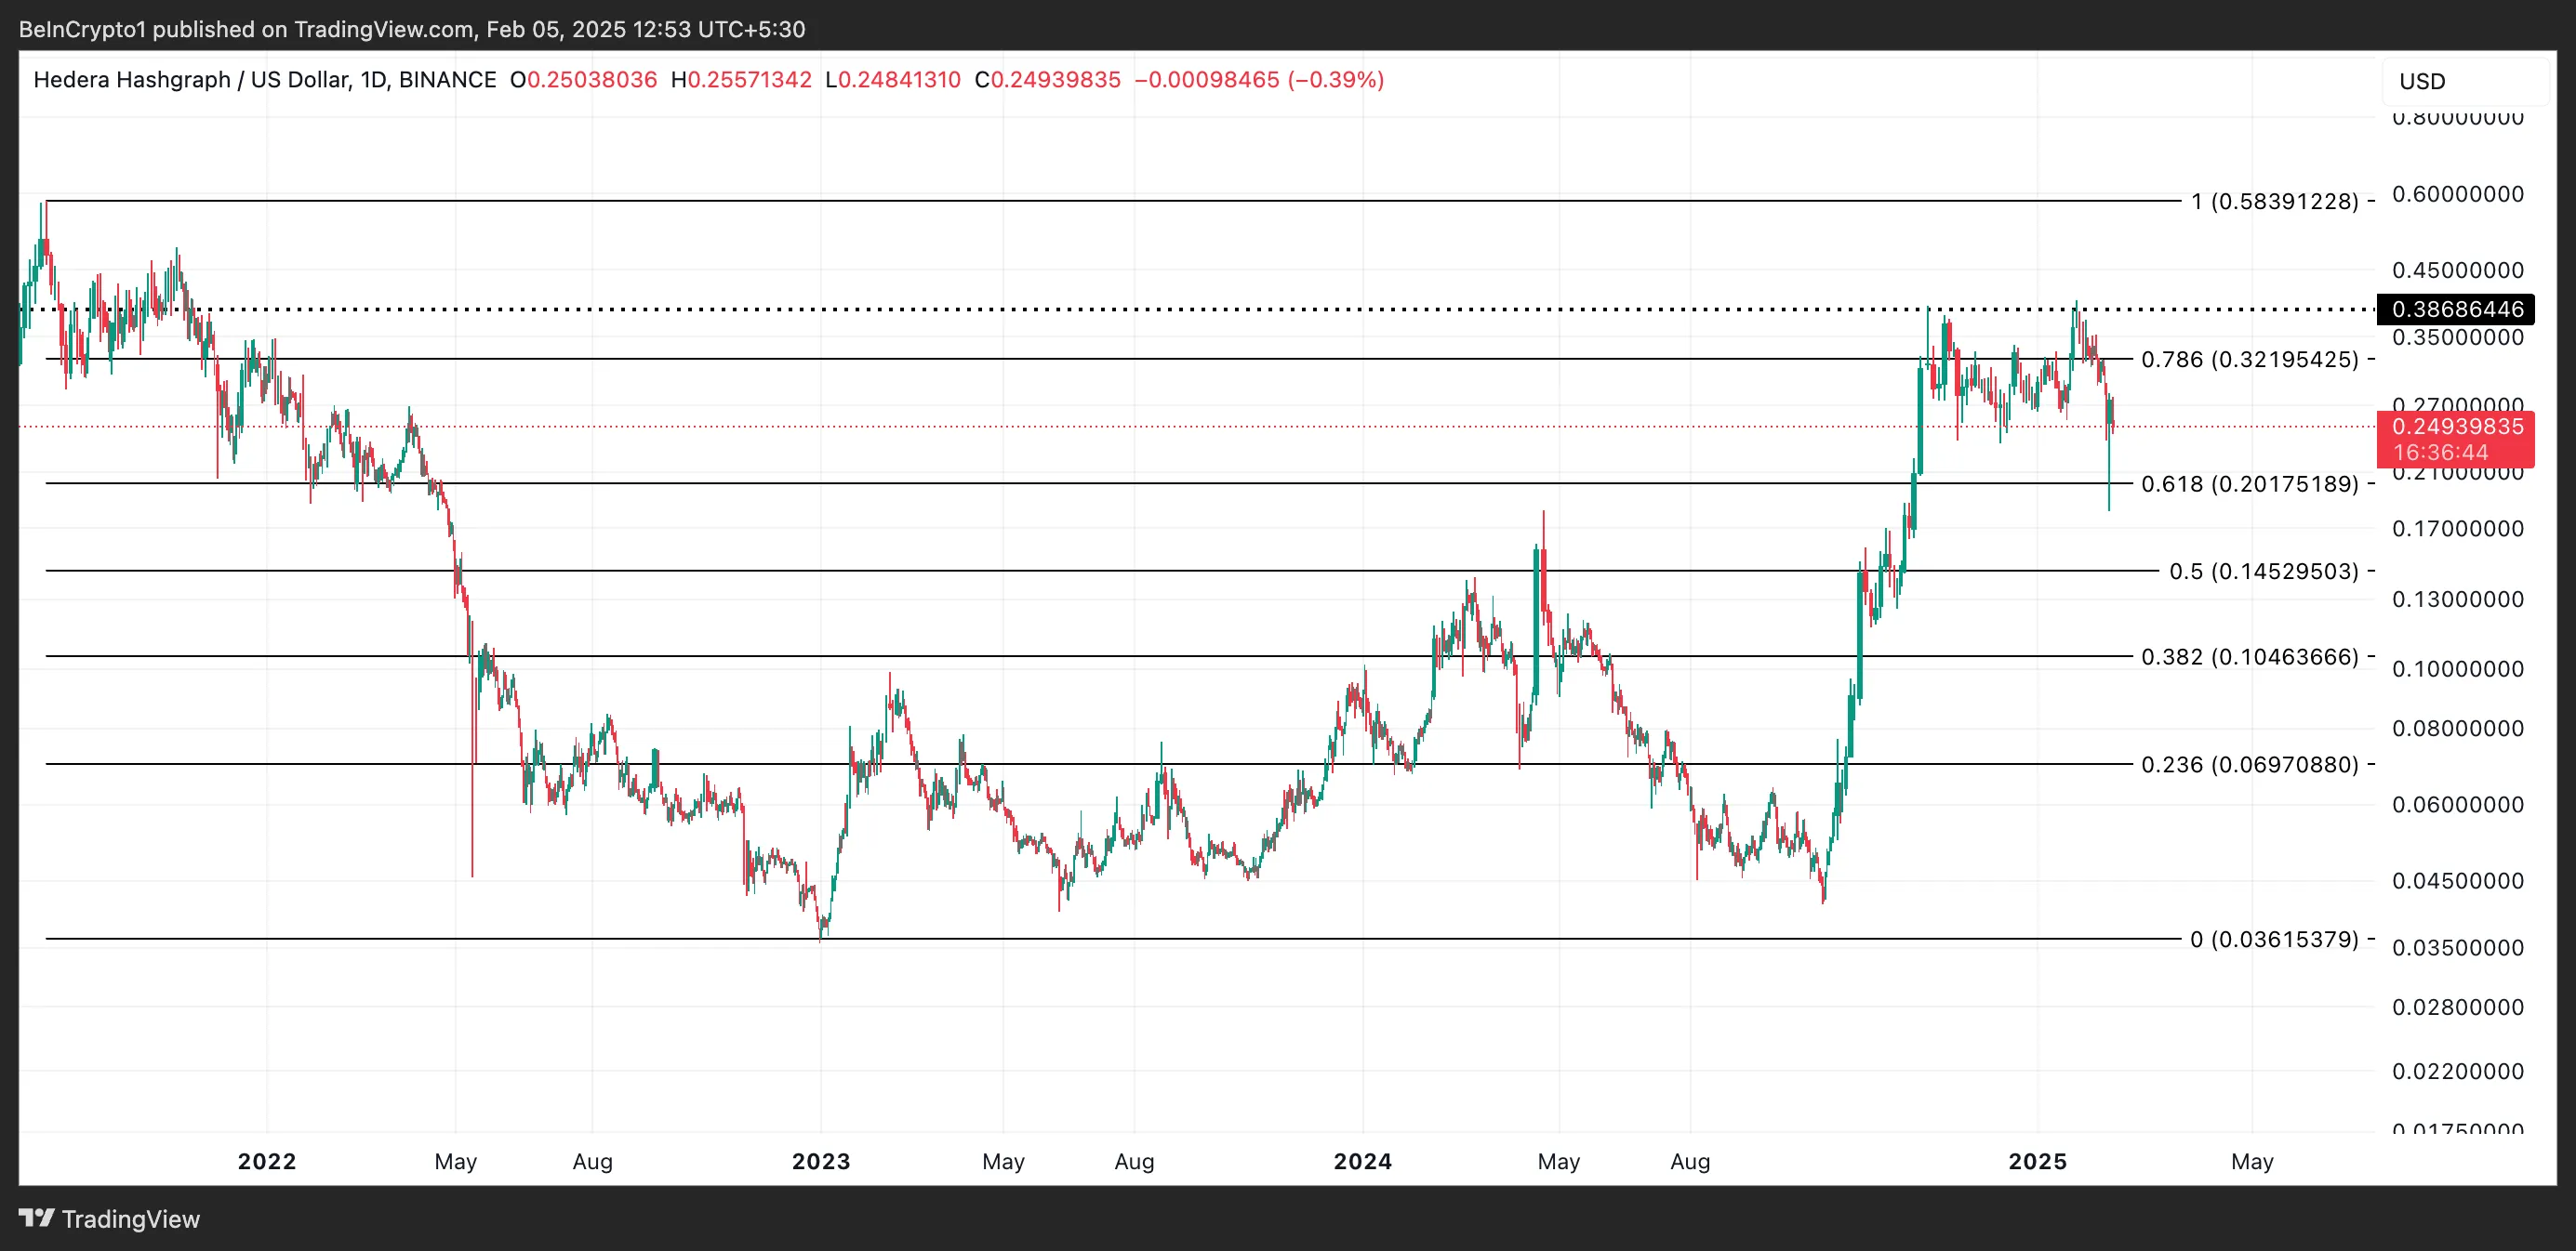Click the TradingView logo icon
The height and width of the screenshot is (1251, 2576).
(36, 1218)
